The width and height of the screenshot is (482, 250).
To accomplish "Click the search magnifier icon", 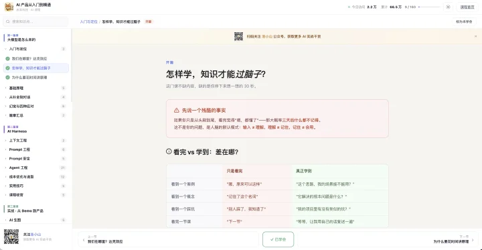I will click(x=8, y=21).
